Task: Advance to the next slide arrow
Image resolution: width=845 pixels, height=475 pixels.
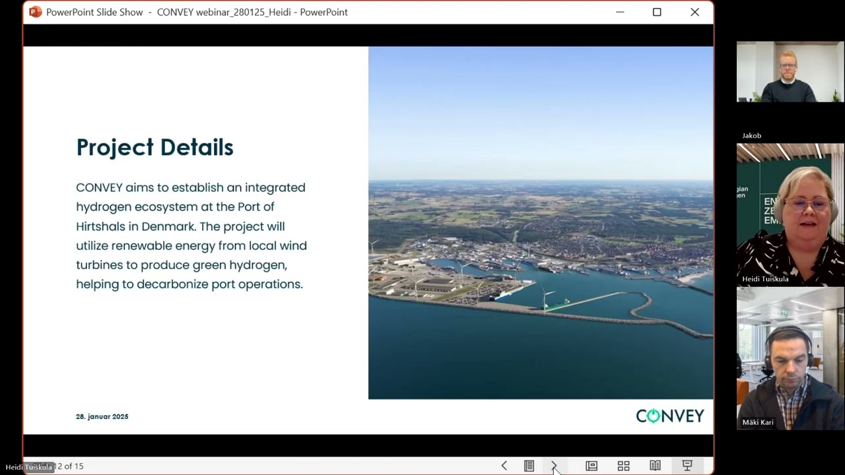Action: pyautogui.click(x=554, y=466)
